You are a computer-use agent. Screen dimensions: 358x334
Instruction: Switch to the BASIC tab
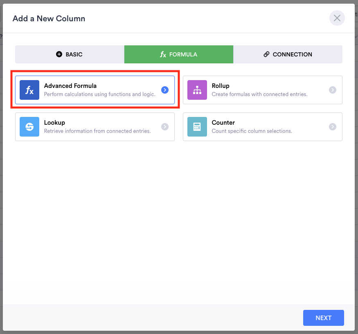pos(70,54)
